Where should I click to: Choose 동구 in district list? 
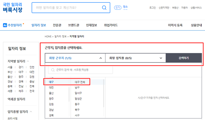coord(77,104)
